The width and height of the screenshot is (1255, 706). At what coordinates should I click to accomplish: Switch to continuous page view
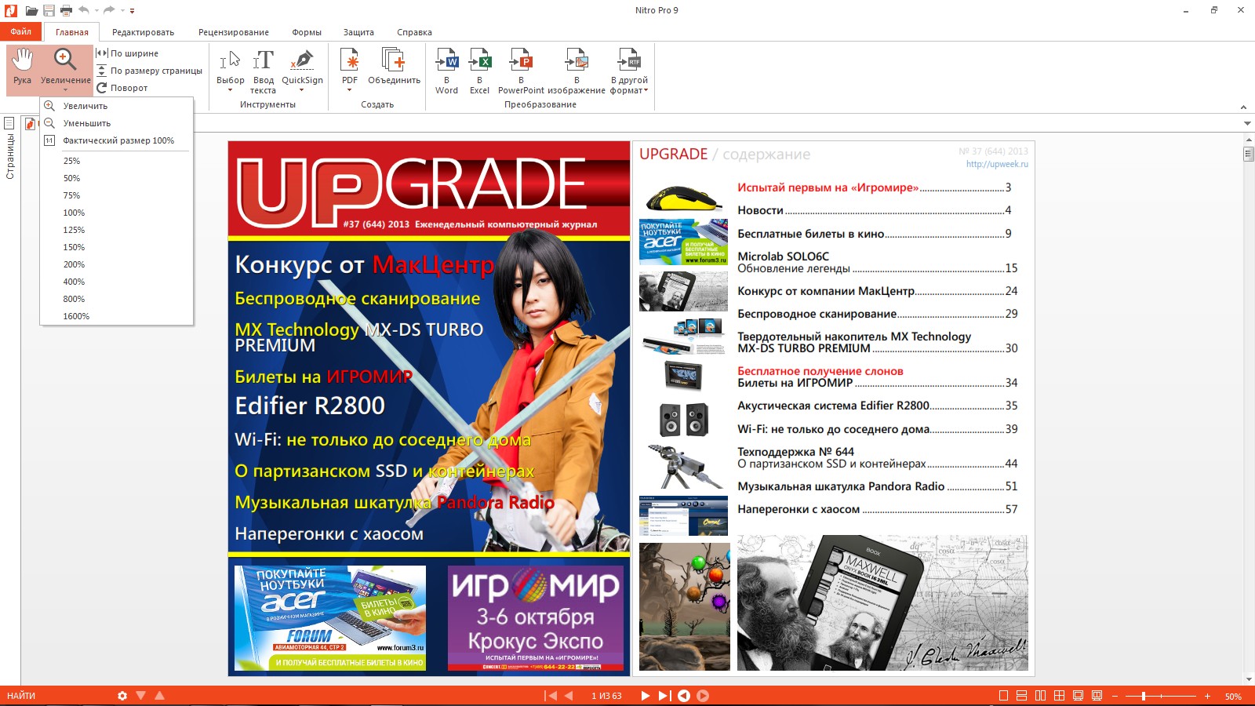pos(1021,696)
